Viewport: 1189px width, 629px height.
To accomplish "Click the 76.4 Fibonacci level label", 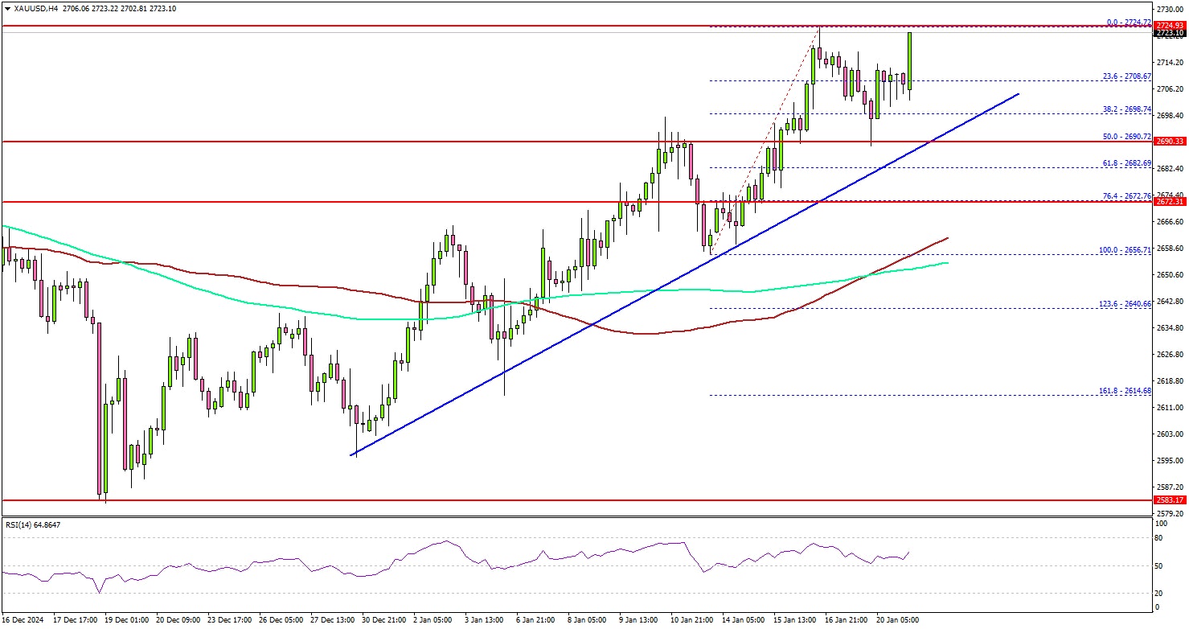I will click(x=1125, y=195).
